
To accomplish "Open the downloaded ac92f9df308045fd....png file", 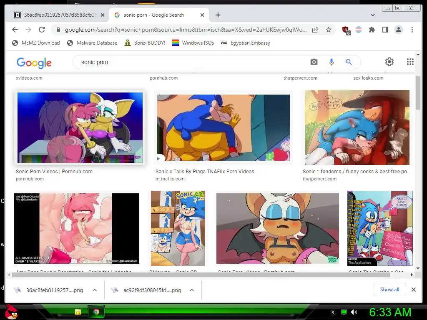I will 146,290.
